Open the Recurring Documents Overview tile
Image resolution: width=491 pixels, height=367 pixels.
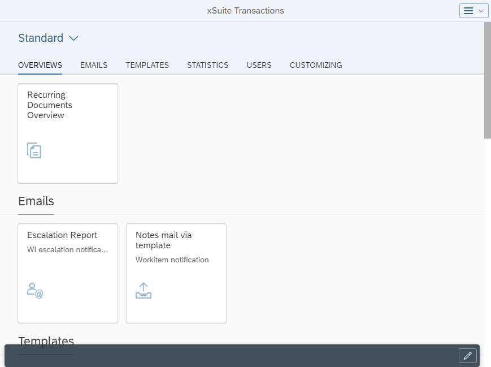coord(68,133)
